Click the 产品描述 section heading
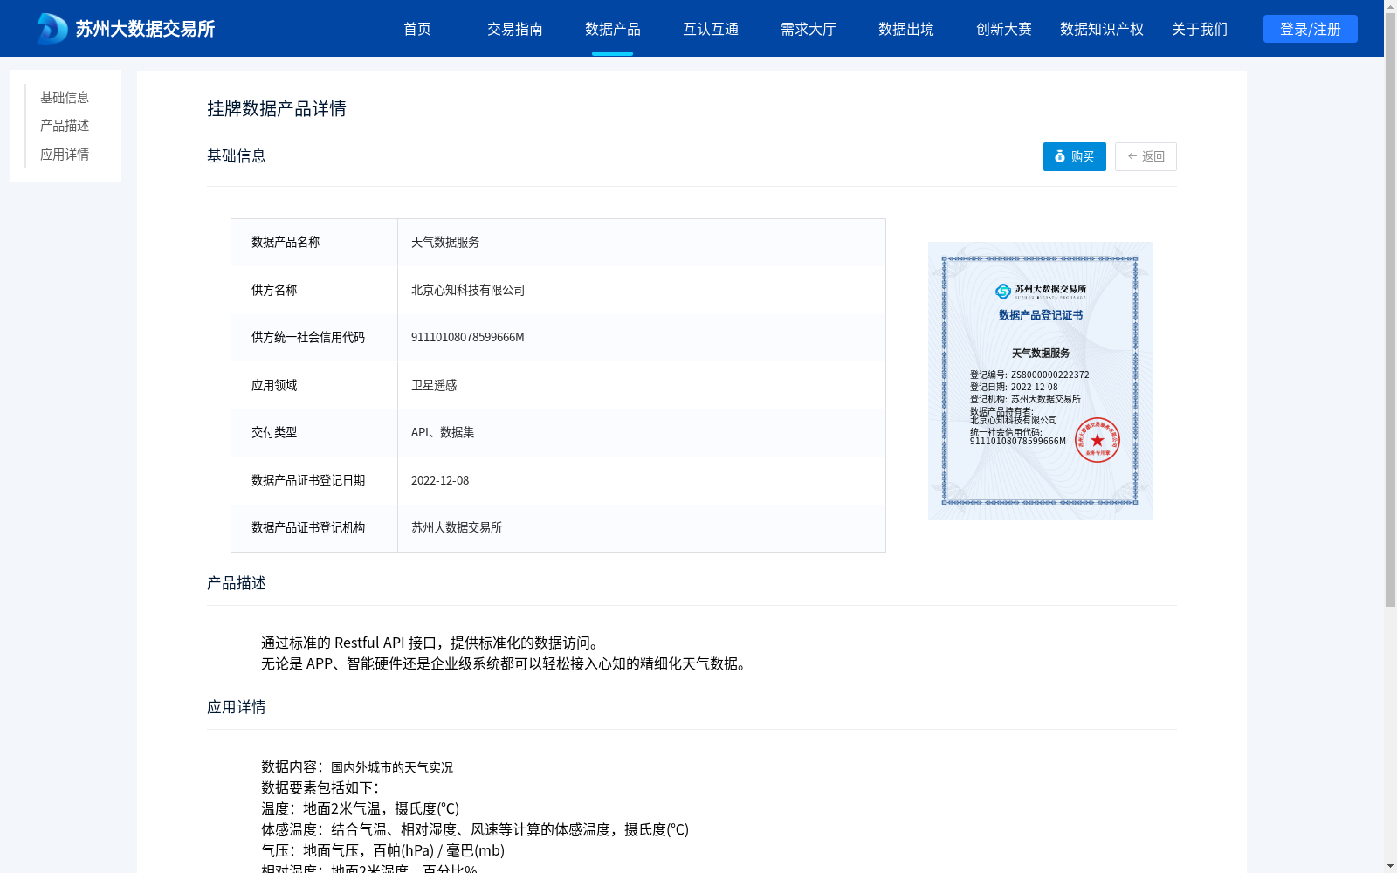Screen dimensions: 1397x873 point(237,583)
